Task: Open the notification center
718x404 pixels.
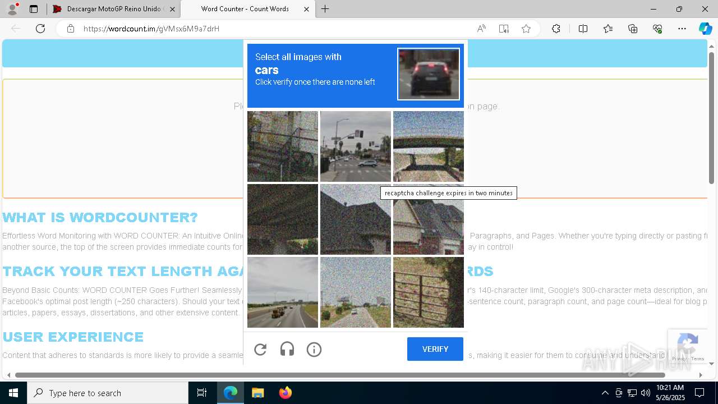Action: pyautogui.click(x=699, y=393)
